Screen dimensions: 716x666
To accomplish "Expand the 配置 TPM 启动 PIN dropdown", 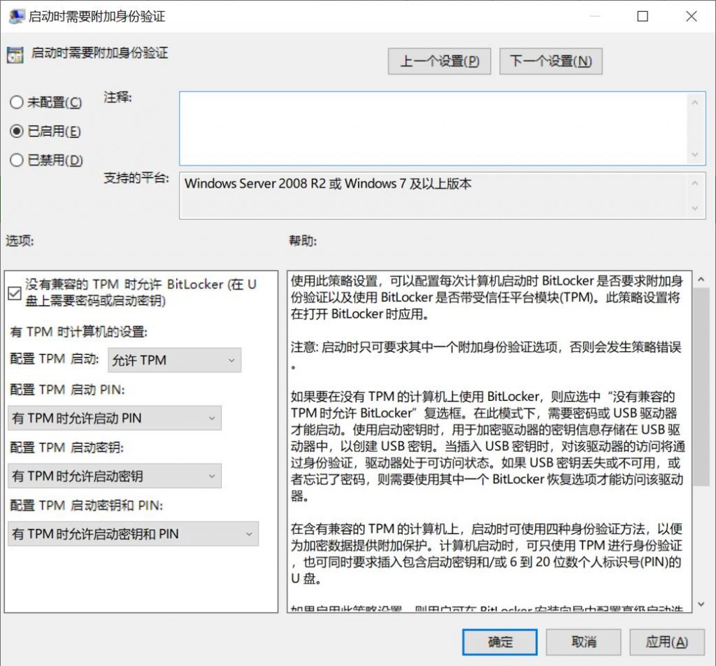I will 115,418.
